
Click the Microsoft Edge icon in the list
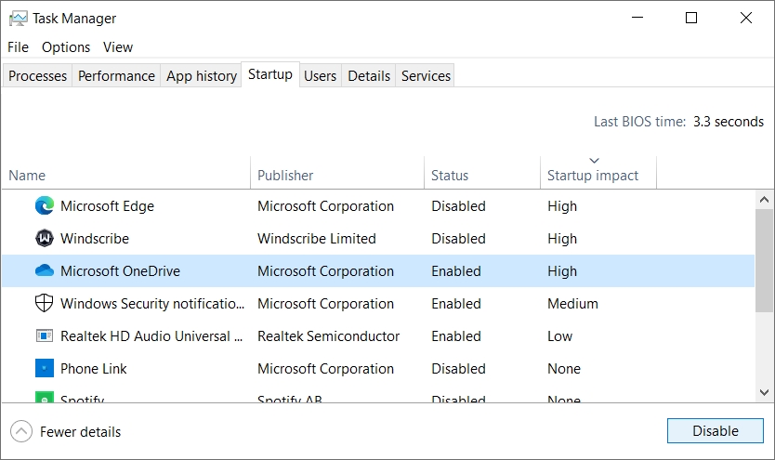[45, 205]
